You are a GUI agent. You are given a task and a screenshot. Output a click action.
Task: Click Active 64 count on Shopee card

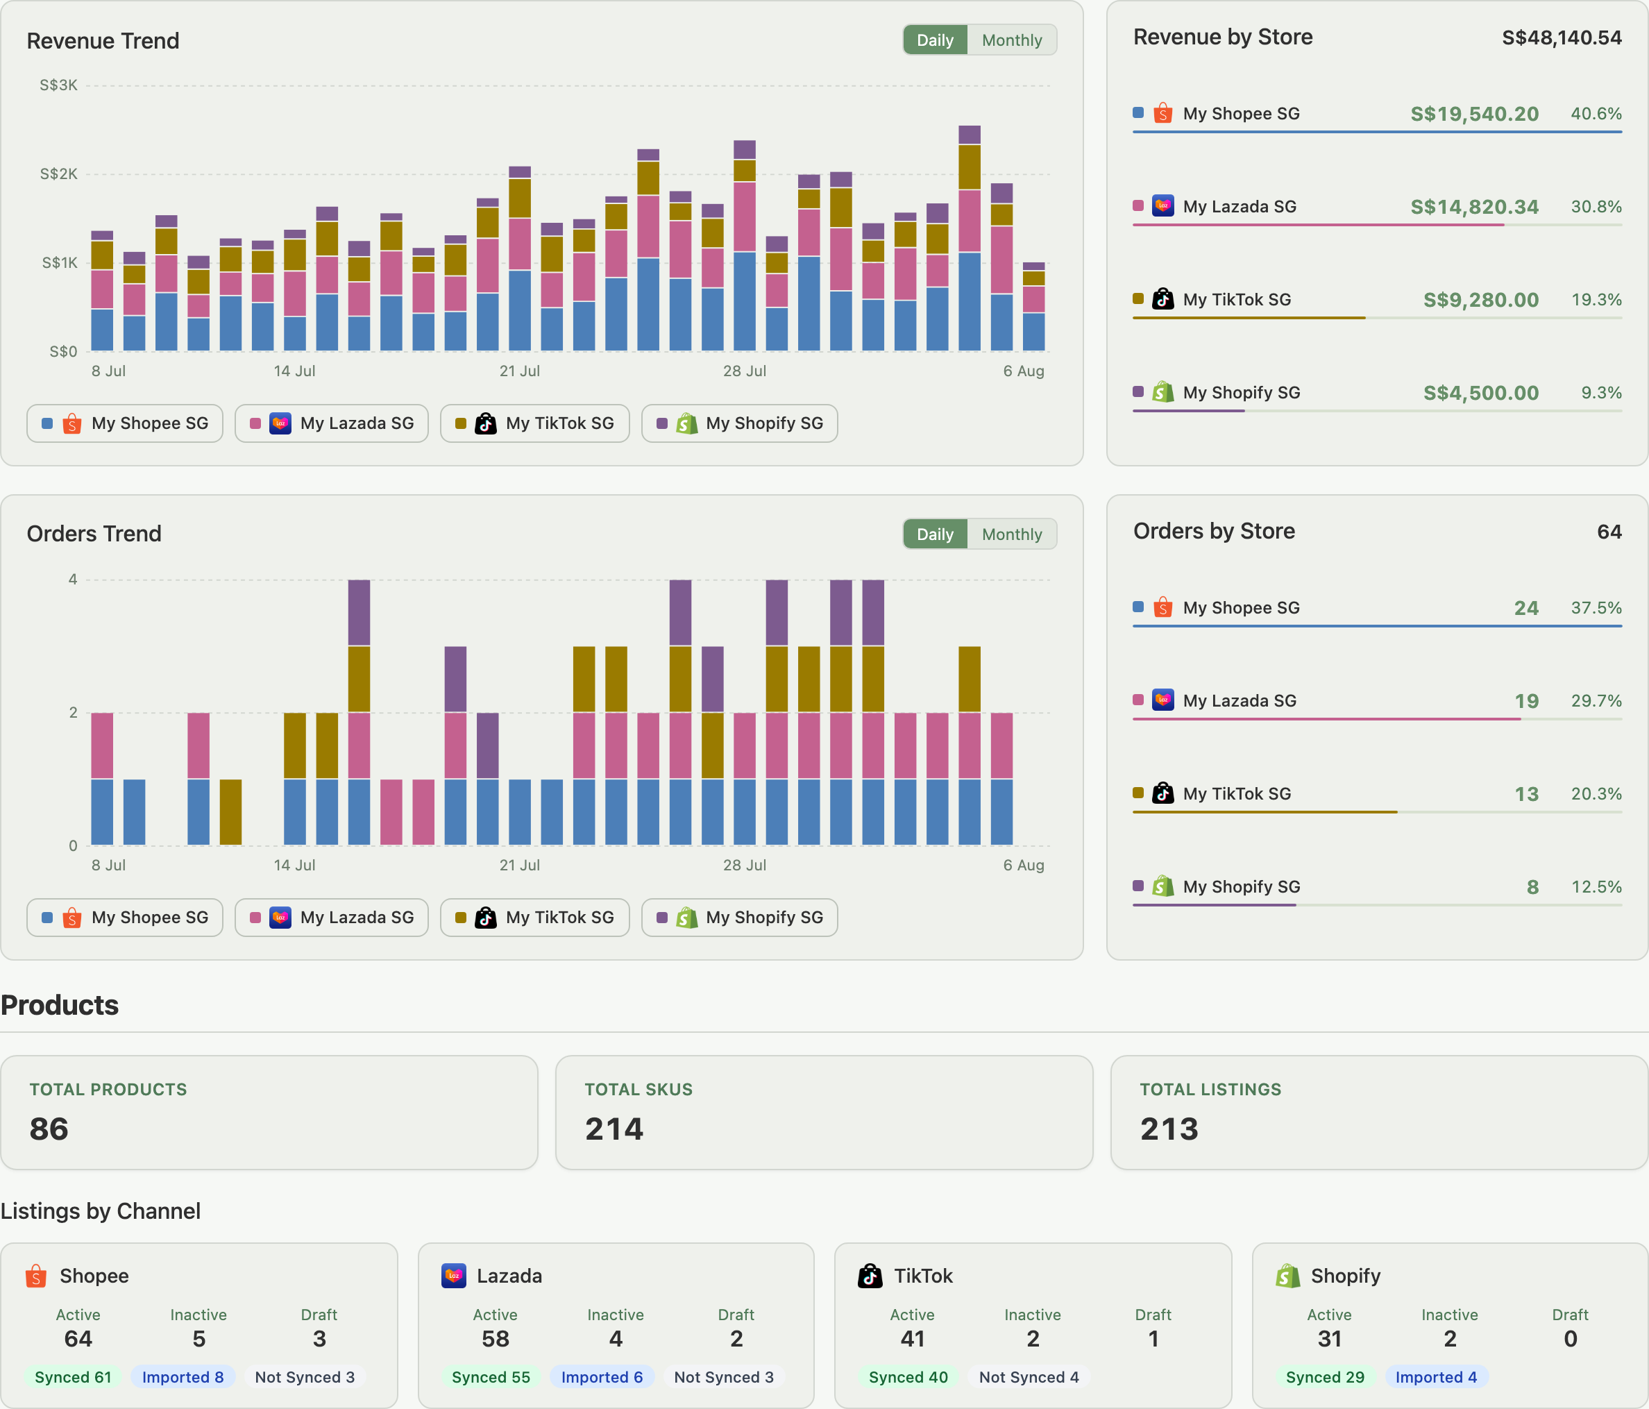(78, 1339)
